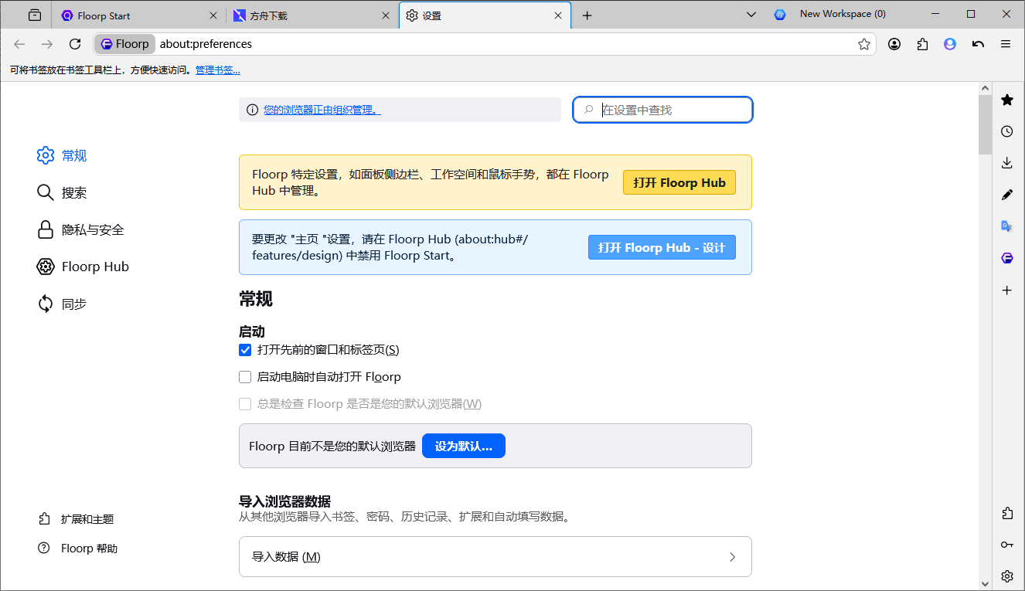This screenshot has height=591, width=1025.
Task: Open Google Translate from the right sidebar
Action: (x=1007, y=226)
